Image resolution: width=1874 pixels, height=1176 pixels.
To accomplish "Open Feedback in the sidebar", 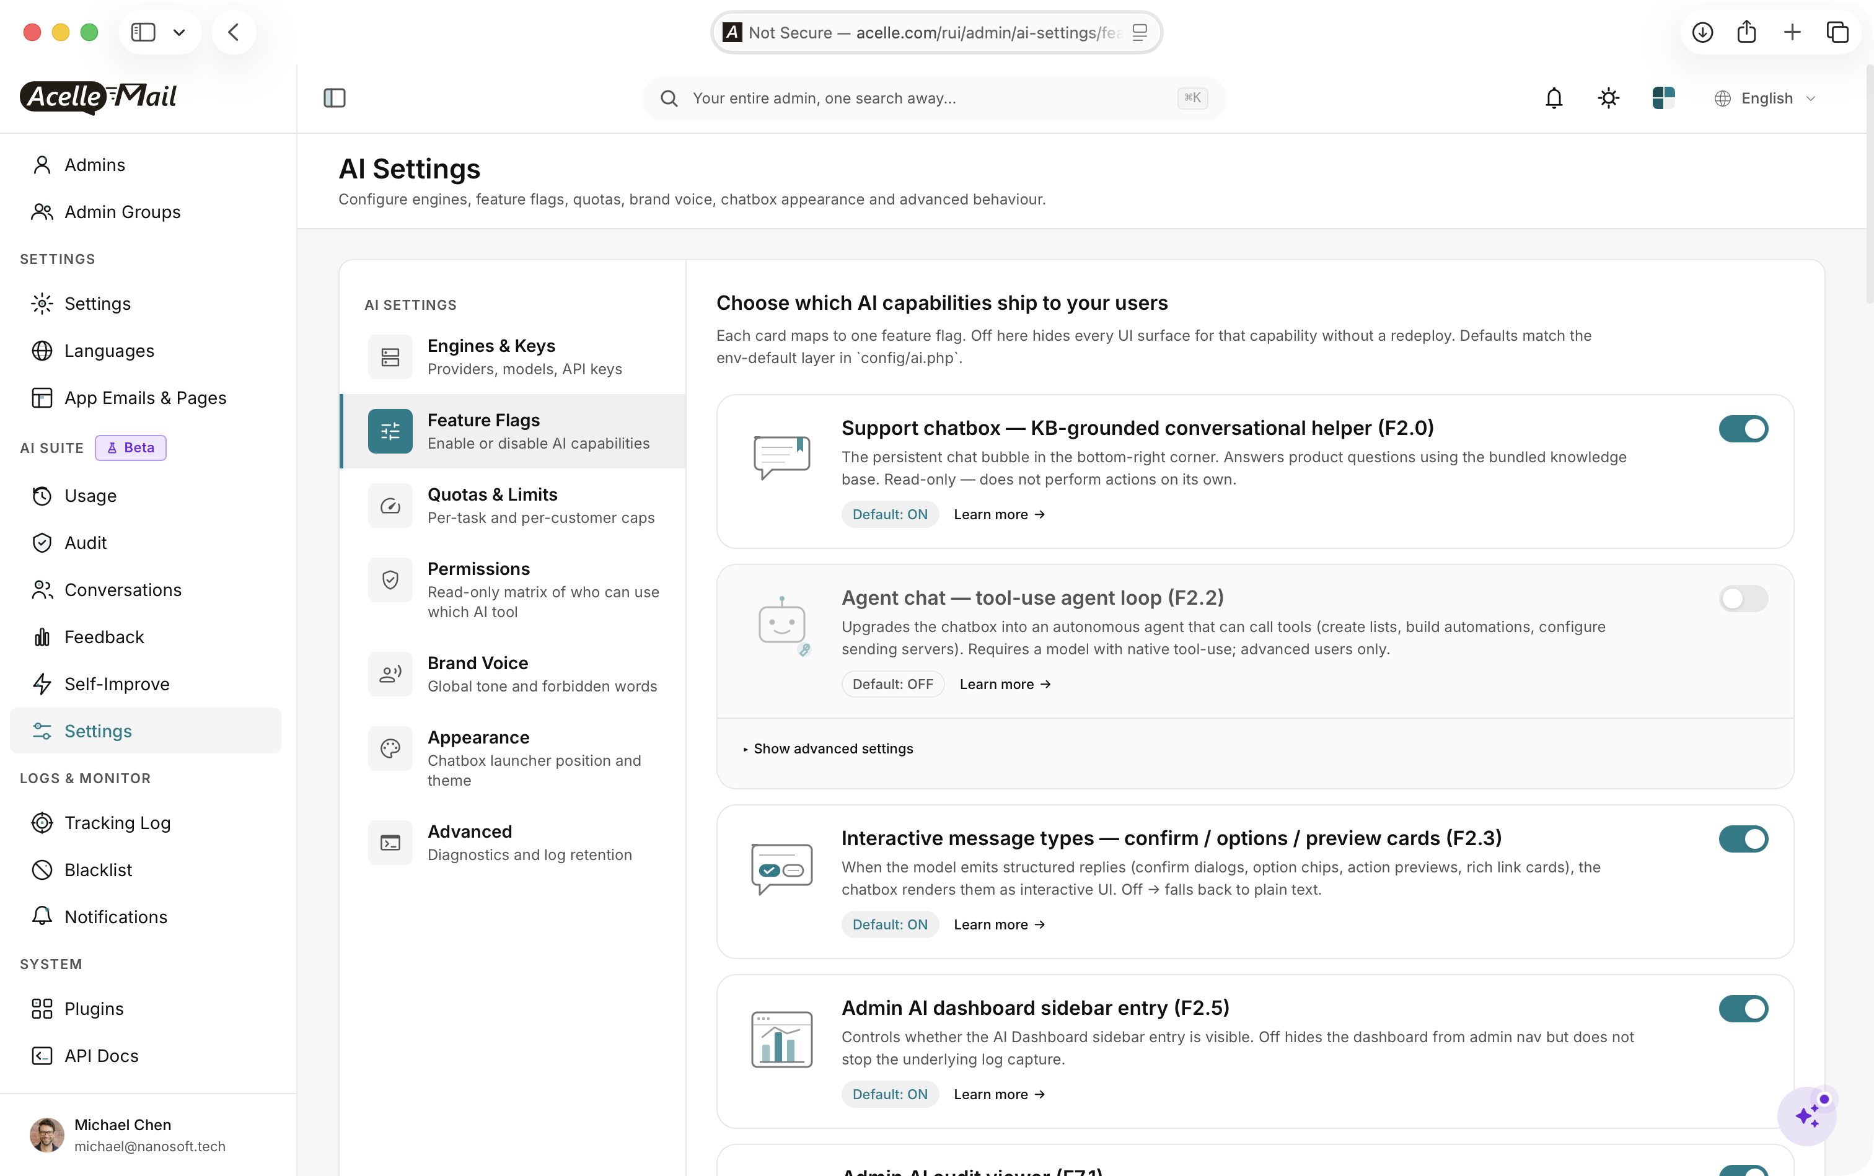I will coord(146,637).
